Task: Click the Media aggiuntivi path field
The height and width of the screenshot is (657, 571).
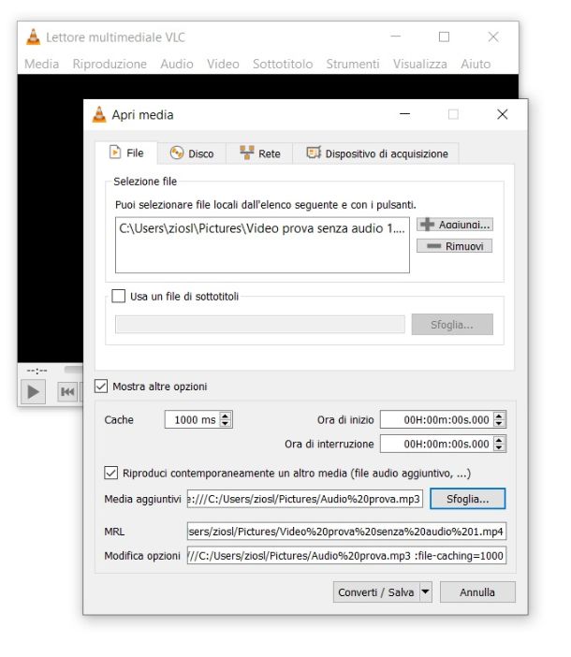Action: [305, 499]
